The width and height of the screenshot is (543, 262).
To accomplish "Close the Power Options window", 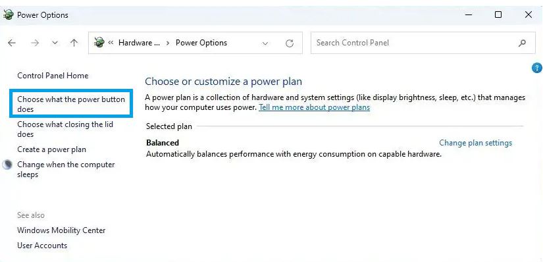I will (x=528, y=14).
